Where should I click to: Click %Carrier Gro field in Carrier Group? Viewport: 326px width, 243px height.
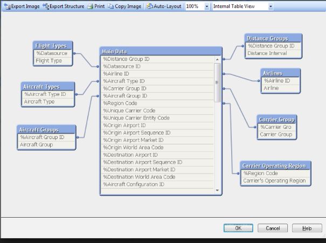pyautogui.click(x=277, y=127)
